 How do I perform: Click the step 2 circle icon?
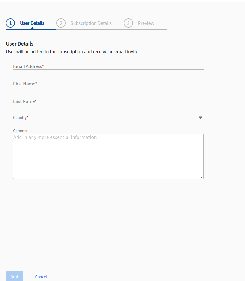click(x=61, y=23)
